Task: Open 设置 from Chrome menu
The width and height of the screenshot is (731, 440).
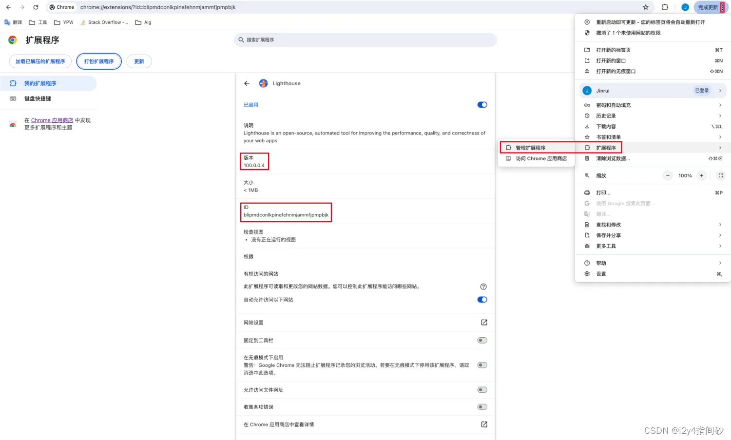Action: coord(653,274)
